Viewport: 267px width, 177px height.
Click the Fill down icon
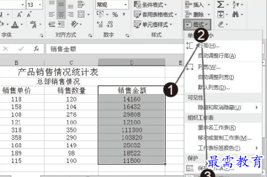pos(221,15)
